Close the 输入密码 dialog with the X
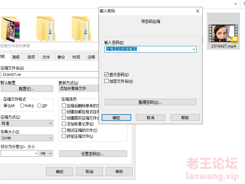The width and height of the screenshot is (245, 184). (197, 11)
